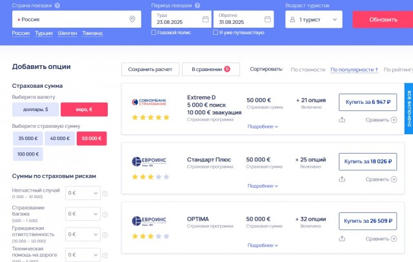Add Extreme D to comparison plus icon

[x=394, y=120]
